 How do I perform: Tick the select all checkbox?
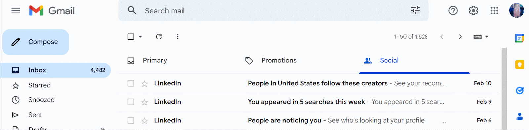click(131, 37)
